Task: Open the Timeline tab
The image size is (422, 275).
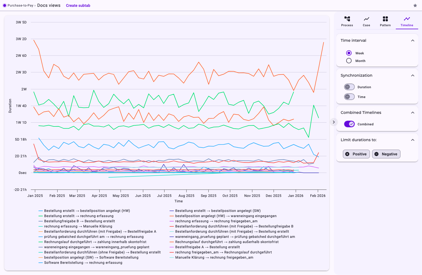Action: pos(407,22)
